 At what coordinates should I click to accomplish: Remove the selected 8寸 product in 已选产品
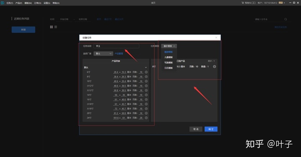coord(214,67)
